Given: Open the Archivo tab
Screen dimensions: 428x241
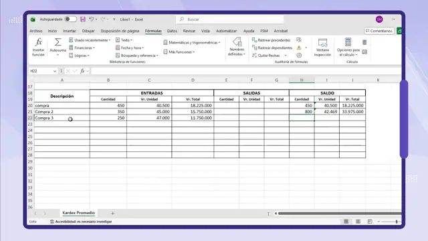Looking at the screenshot, I should [x=35, y=31].
